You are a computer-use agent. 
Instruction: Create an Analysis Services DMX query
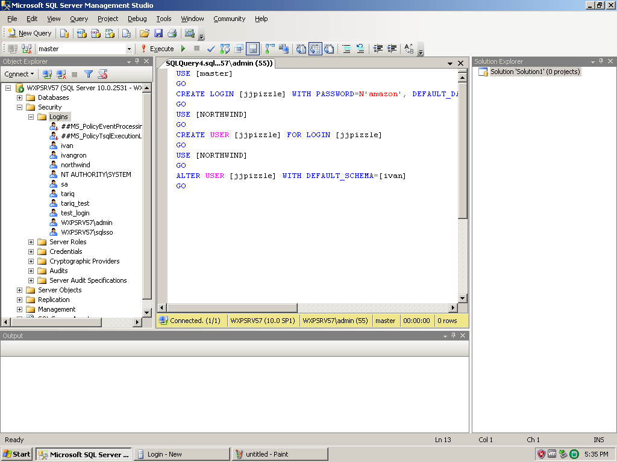click(96, 34)
